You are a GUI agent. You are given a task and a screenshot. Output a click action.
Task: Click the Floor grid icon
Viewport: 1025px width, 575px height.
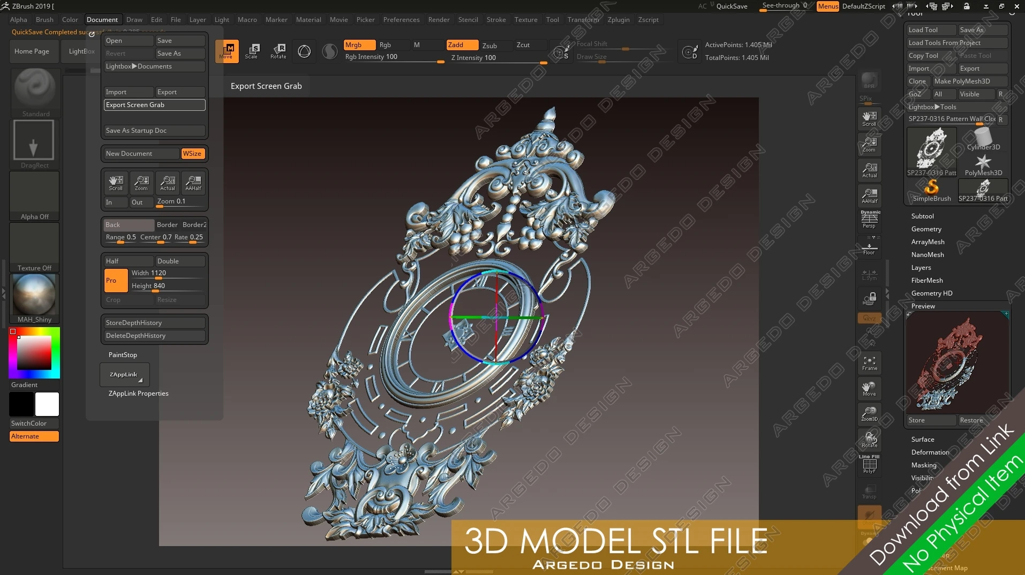pyautogui.click(x=869, y=249)
